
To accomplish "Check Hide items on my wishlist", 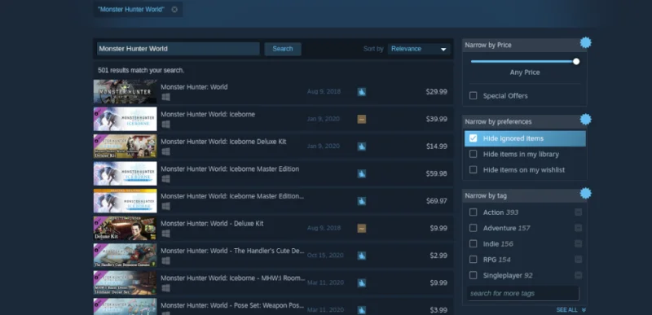I will coord(474,170).
